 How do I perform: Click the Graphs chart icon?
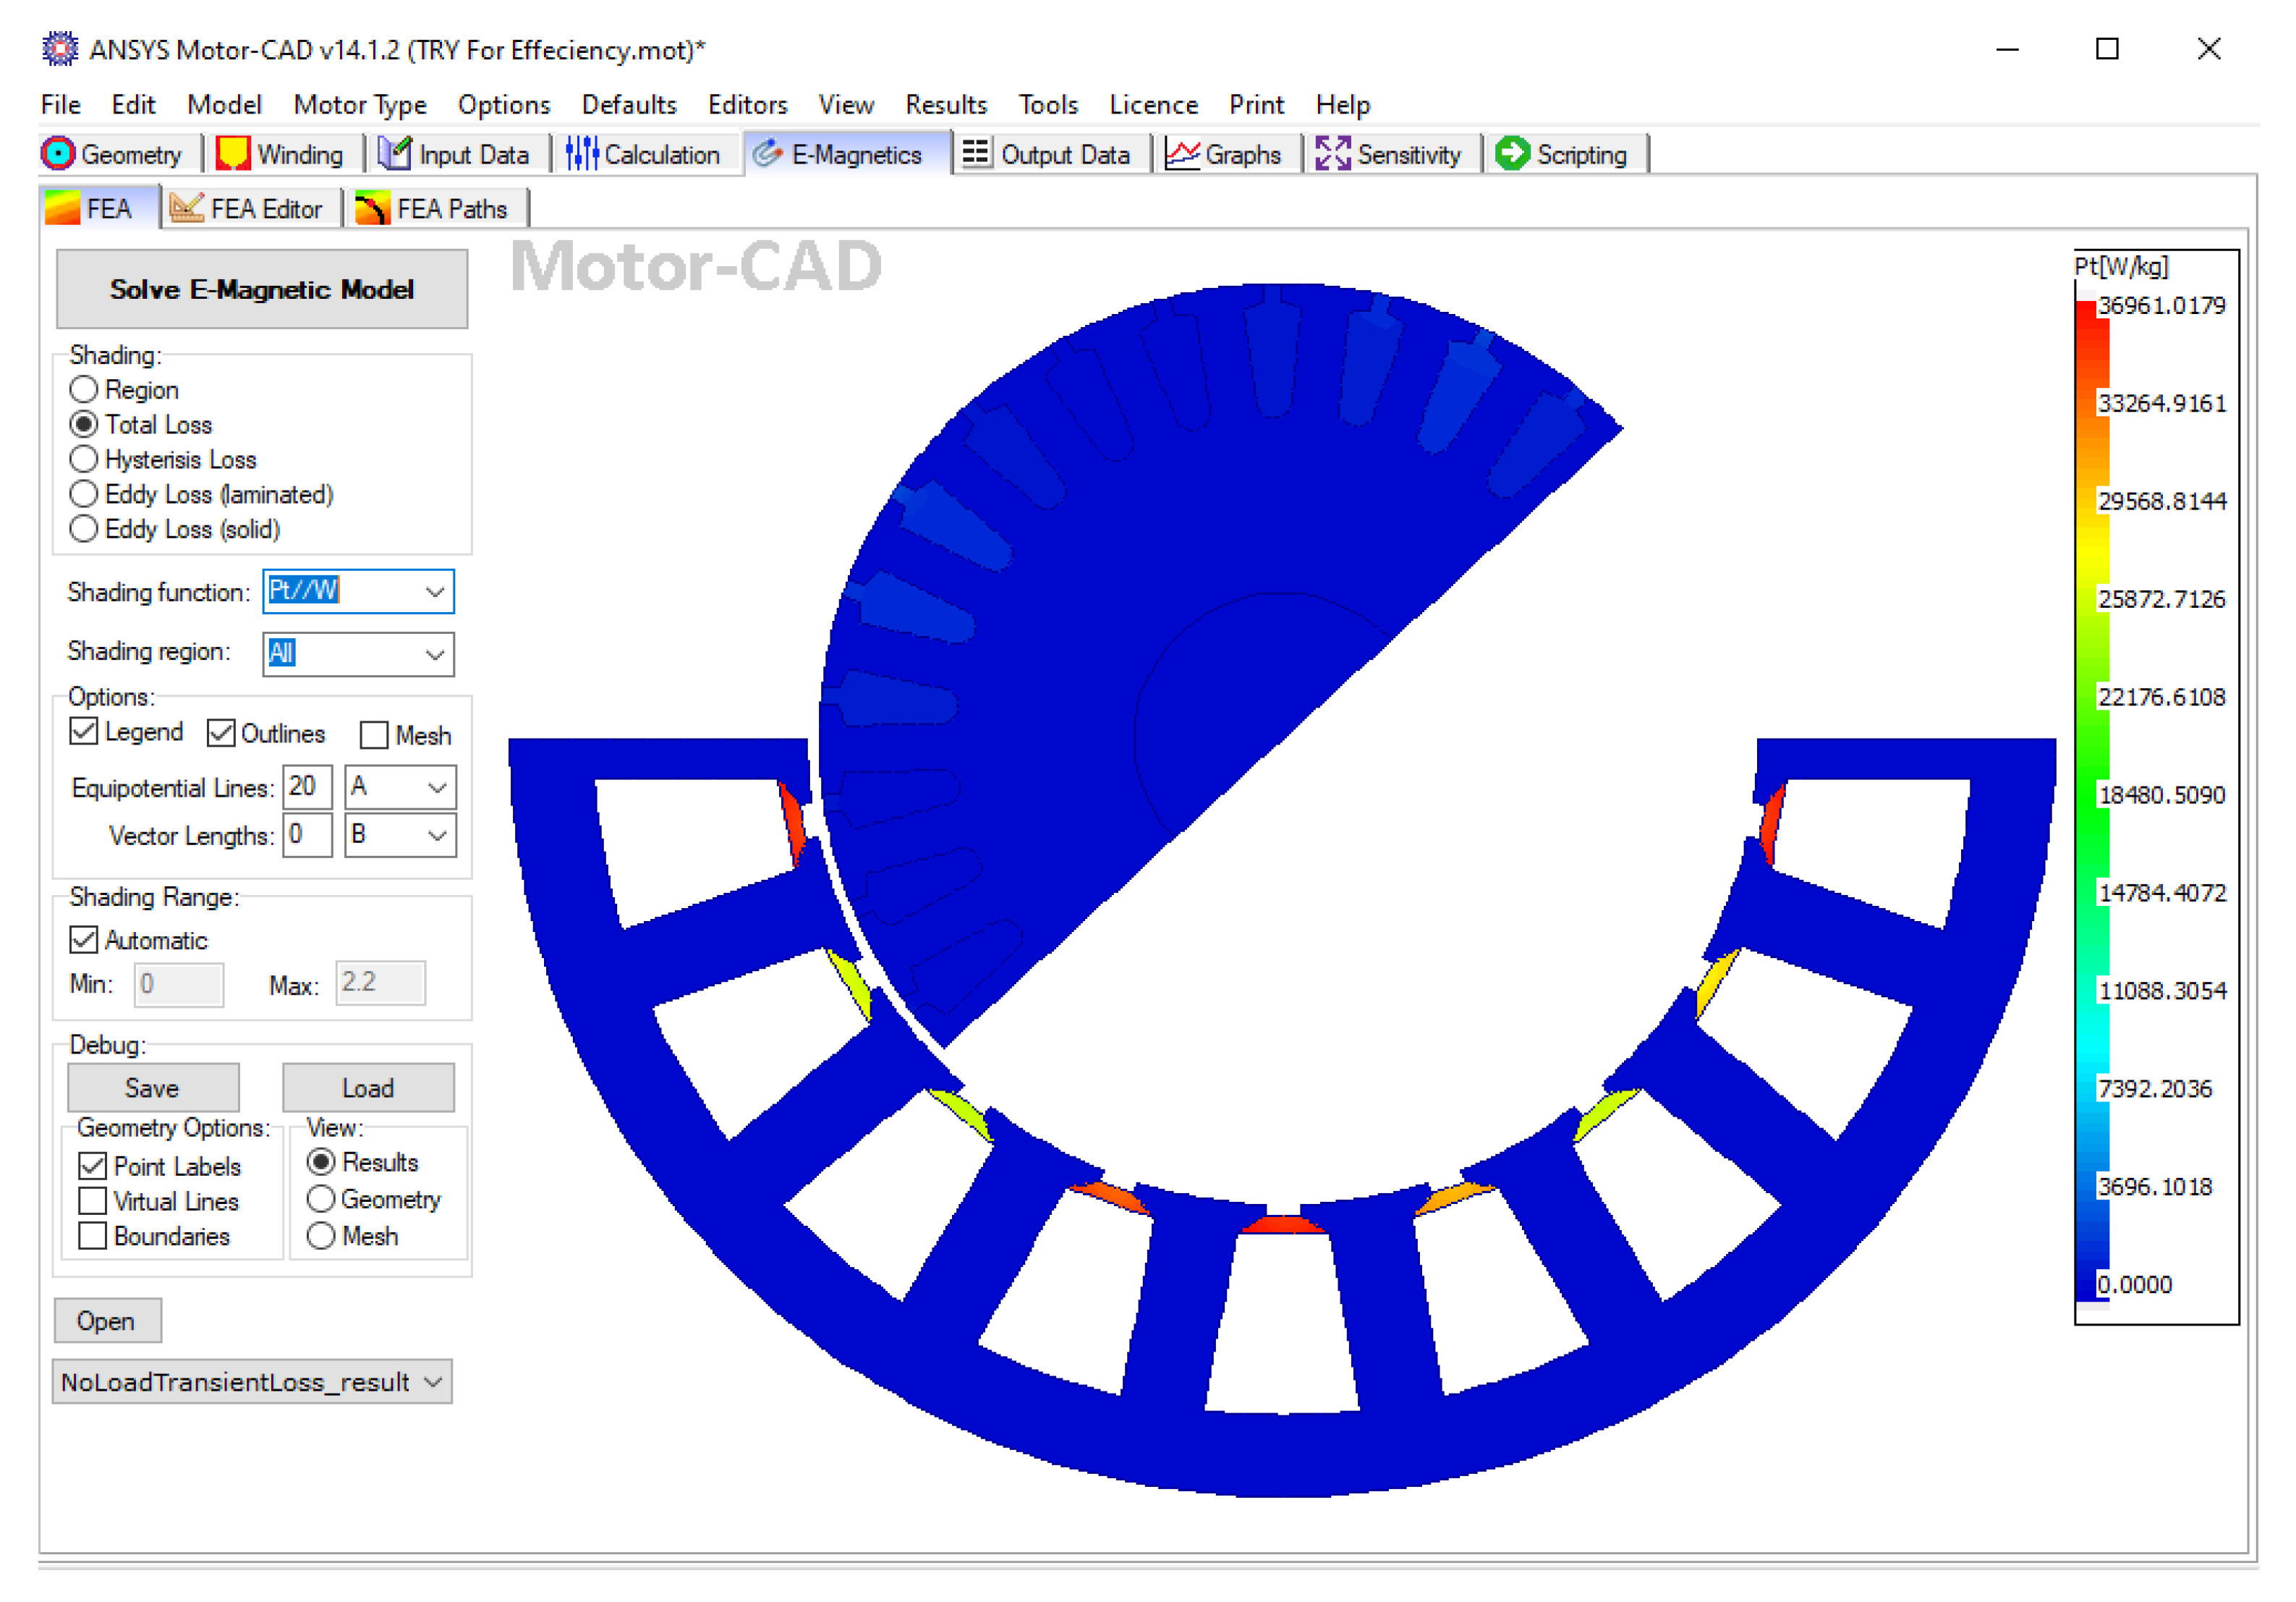1182,154
